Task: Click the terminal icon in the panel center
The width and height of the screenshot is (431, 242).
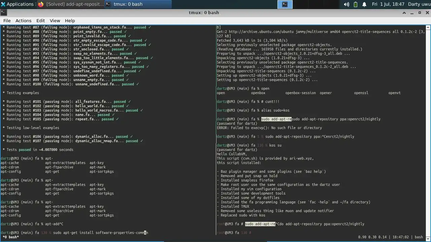Action: 285,4
